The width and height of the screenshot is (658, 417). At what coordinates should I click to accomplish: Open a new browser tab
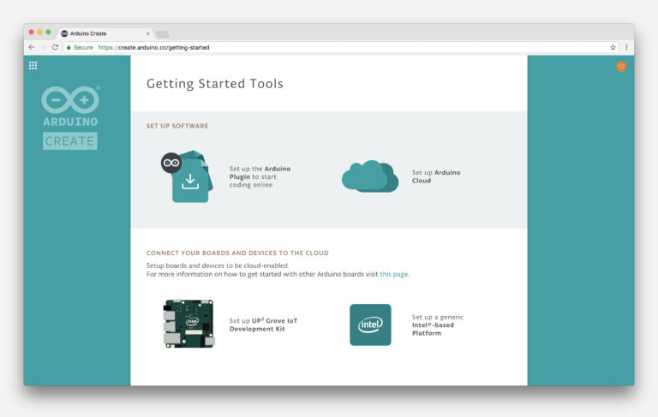click(162, 33)
